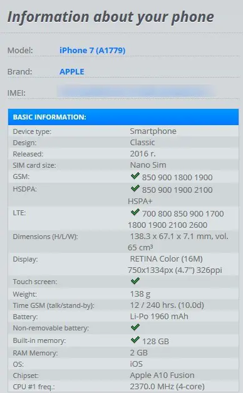Select the 'RETINA Color (16M)' display value
Viewport: 243px width, 393px height.
point(166,259)
